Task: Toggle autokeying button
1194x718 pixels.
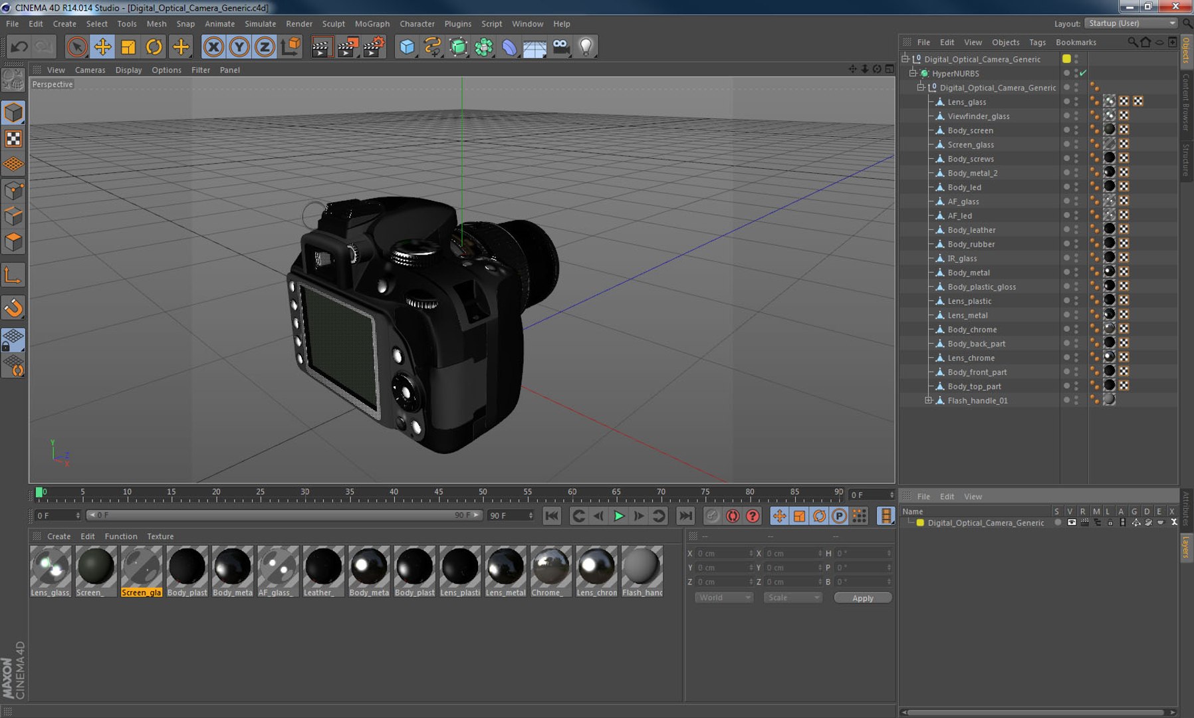Action: coord(733,516)
